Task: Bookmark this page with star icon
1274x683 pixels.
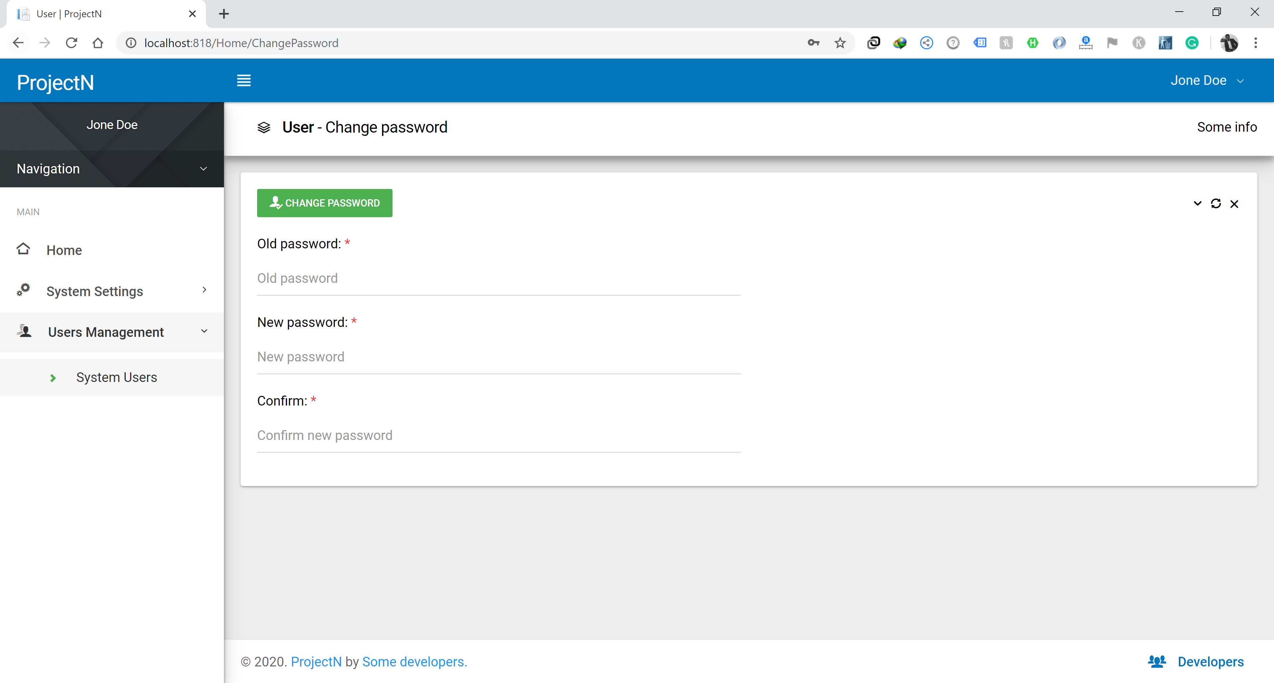Action: (x=840, y=43)
